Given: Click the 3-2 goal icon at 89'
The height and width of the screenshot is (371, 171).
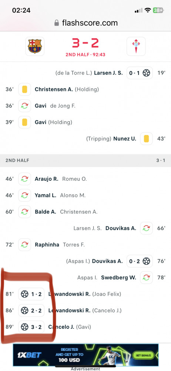Looking at the screenshot, I should (24, 327).
